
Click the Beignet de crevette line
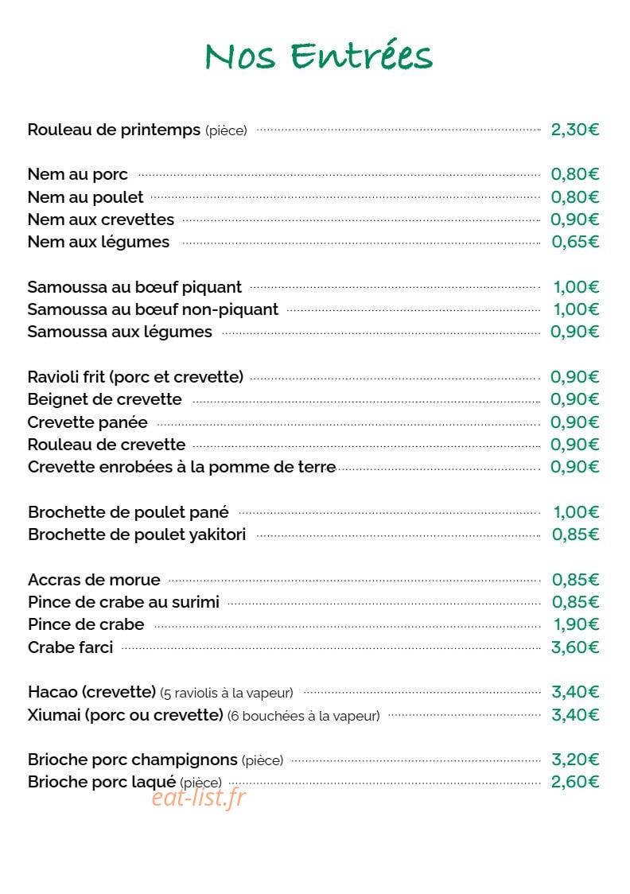[313, 400]
